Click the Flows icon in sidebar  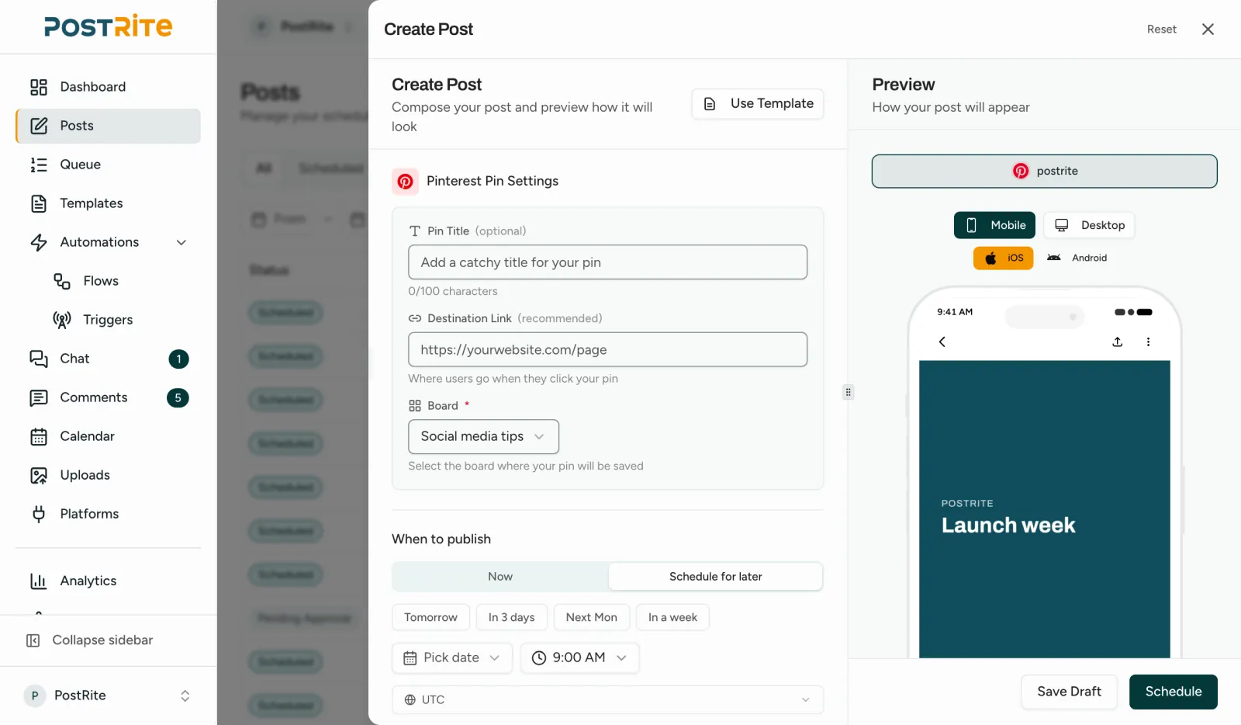coord(62,281)
